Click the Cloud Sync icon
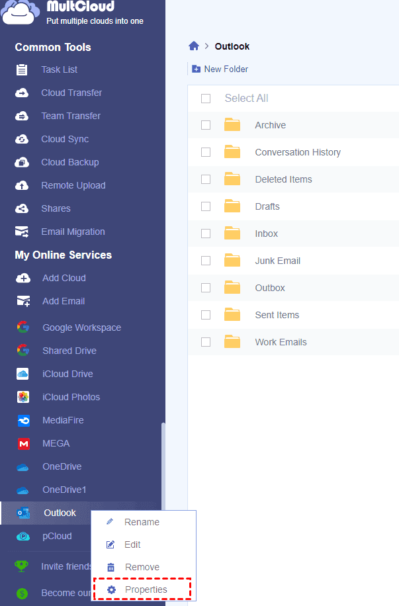Viewport: 399px width, 606px height. point(22,139)
